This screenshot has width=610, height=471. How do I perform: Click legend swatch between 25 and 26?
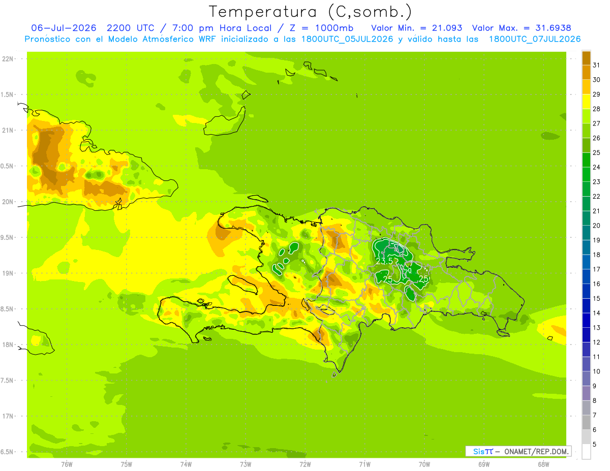point(586,145)
